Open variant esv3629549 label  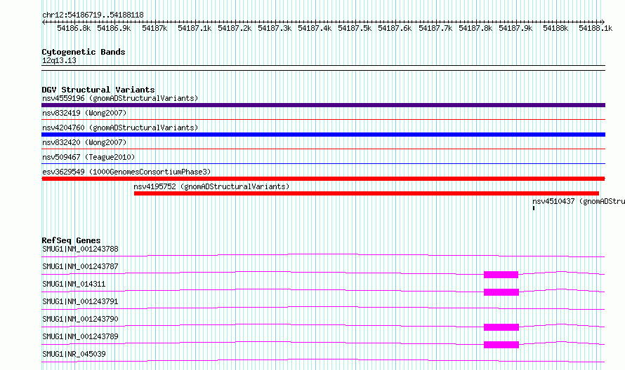coord(126,172)
